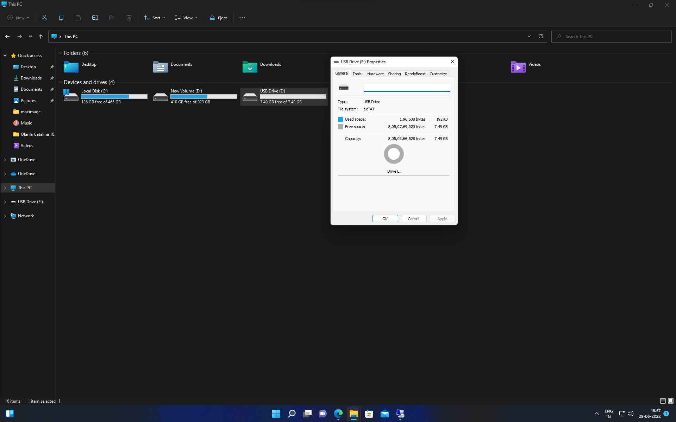The image size is (676, 422).
Task: Expand the Network tree node
Action: click(5, 216)
